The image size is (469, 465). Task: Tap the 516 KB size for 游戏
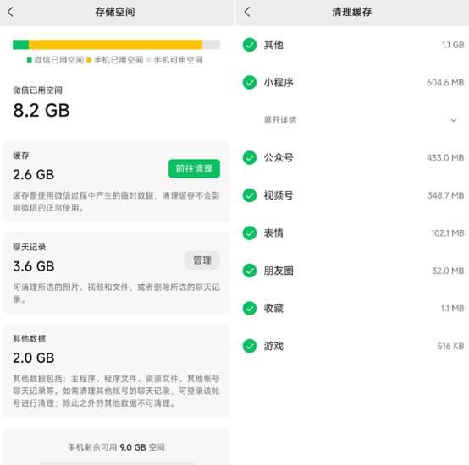pyautogui.click(x=450, y=346)
